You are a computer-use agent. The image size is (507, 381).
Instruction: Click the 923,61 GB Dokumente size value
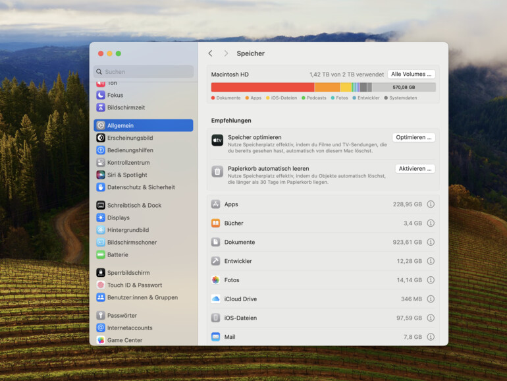408,242
